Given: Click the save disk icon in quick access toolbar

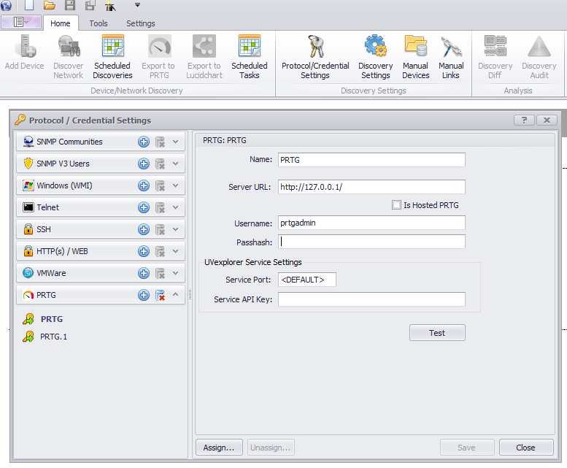Looking at the screenshot, I should click(70, 4).
